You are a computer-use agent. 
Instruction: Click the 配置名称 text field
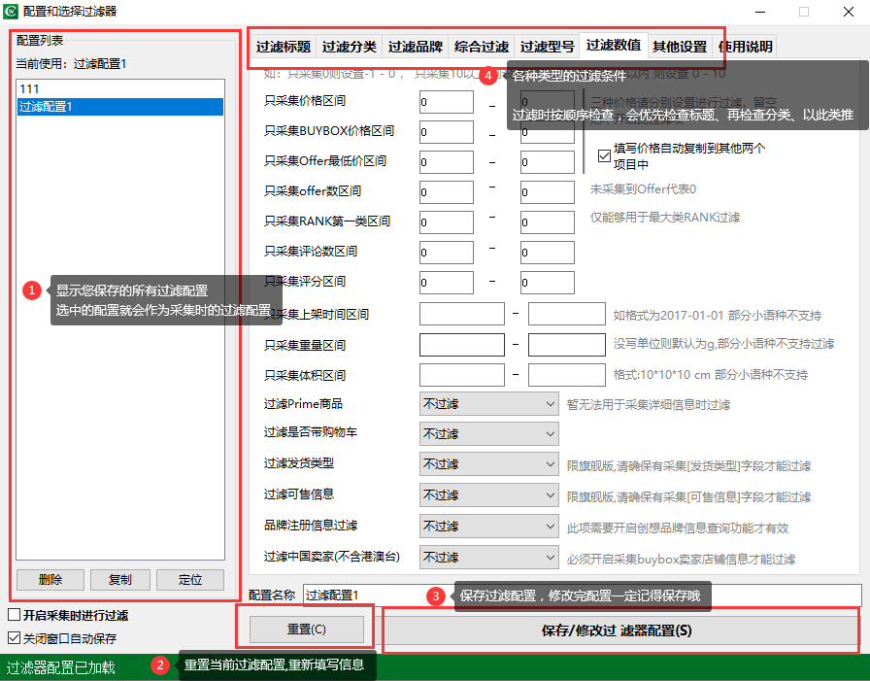(x=582, y=595)
